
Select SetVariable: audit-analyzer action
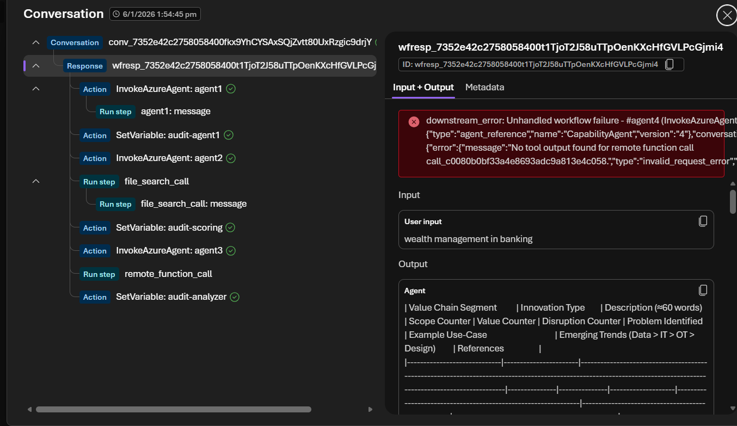point(171,297)
